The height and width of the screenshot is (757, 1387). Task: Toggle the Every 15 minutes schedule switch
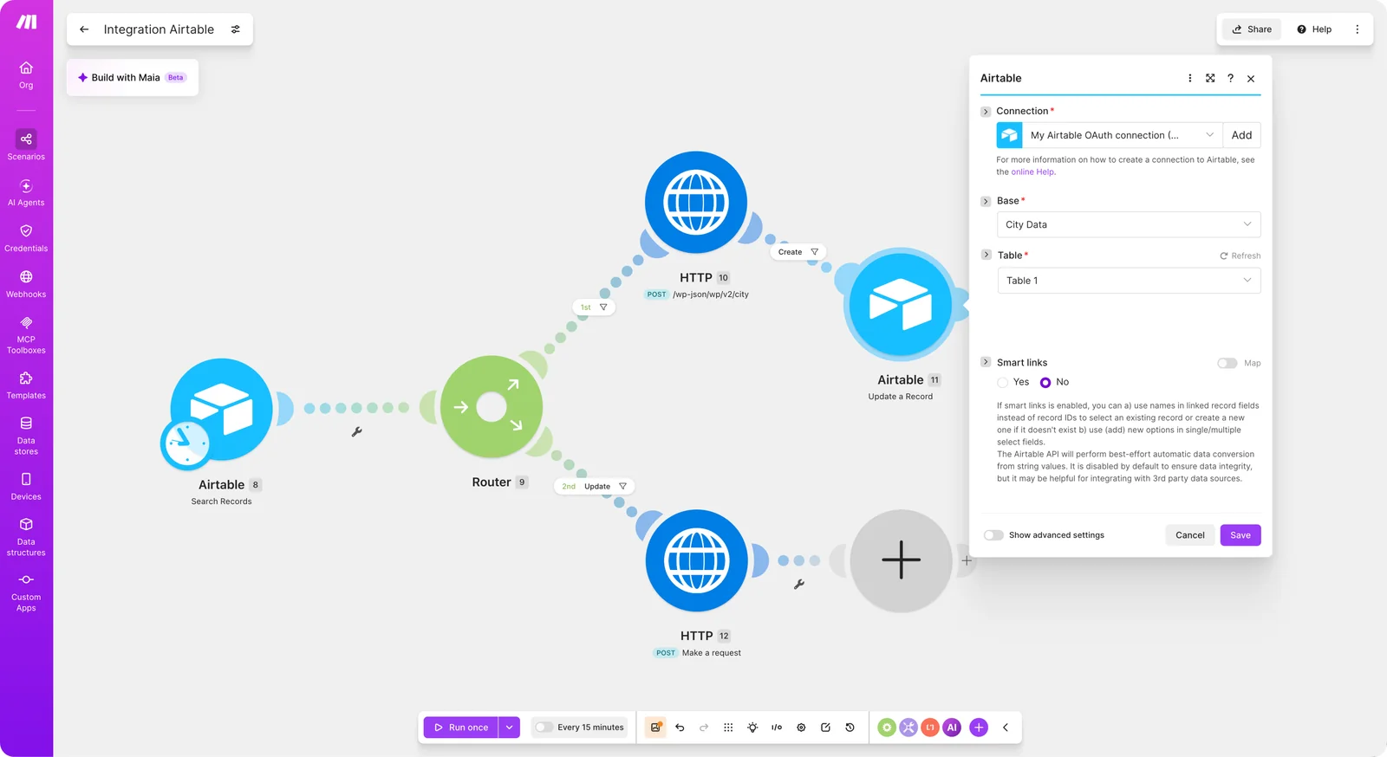[544, 728]
